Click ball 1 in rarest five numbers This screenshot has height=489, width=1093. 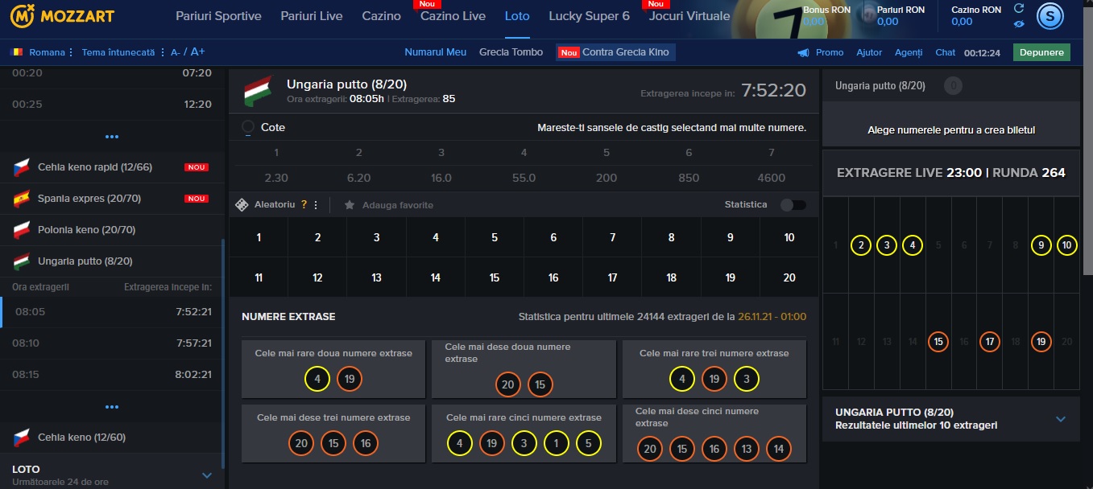click(x=556, y=443)
